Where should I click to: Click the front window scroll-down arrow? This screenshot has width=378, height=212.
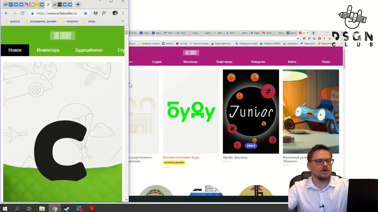tap(126, 200)
